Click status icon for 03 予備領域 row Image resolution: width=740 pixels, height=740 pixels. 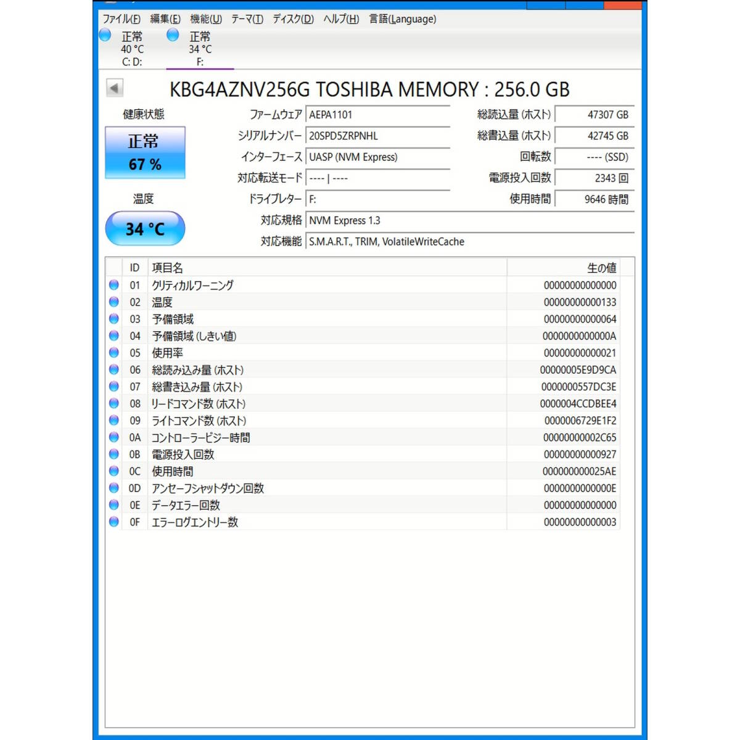[114, 319]
